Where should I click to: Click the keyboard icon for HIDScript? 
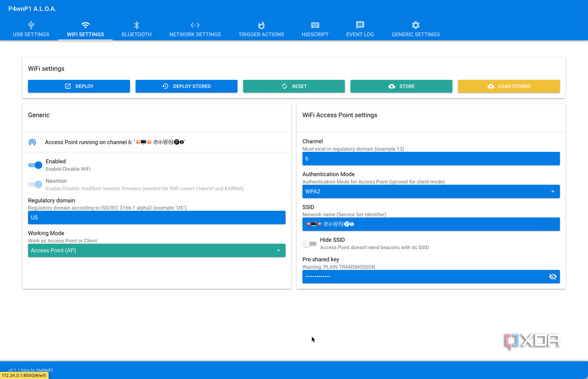(x=315, y=25)
